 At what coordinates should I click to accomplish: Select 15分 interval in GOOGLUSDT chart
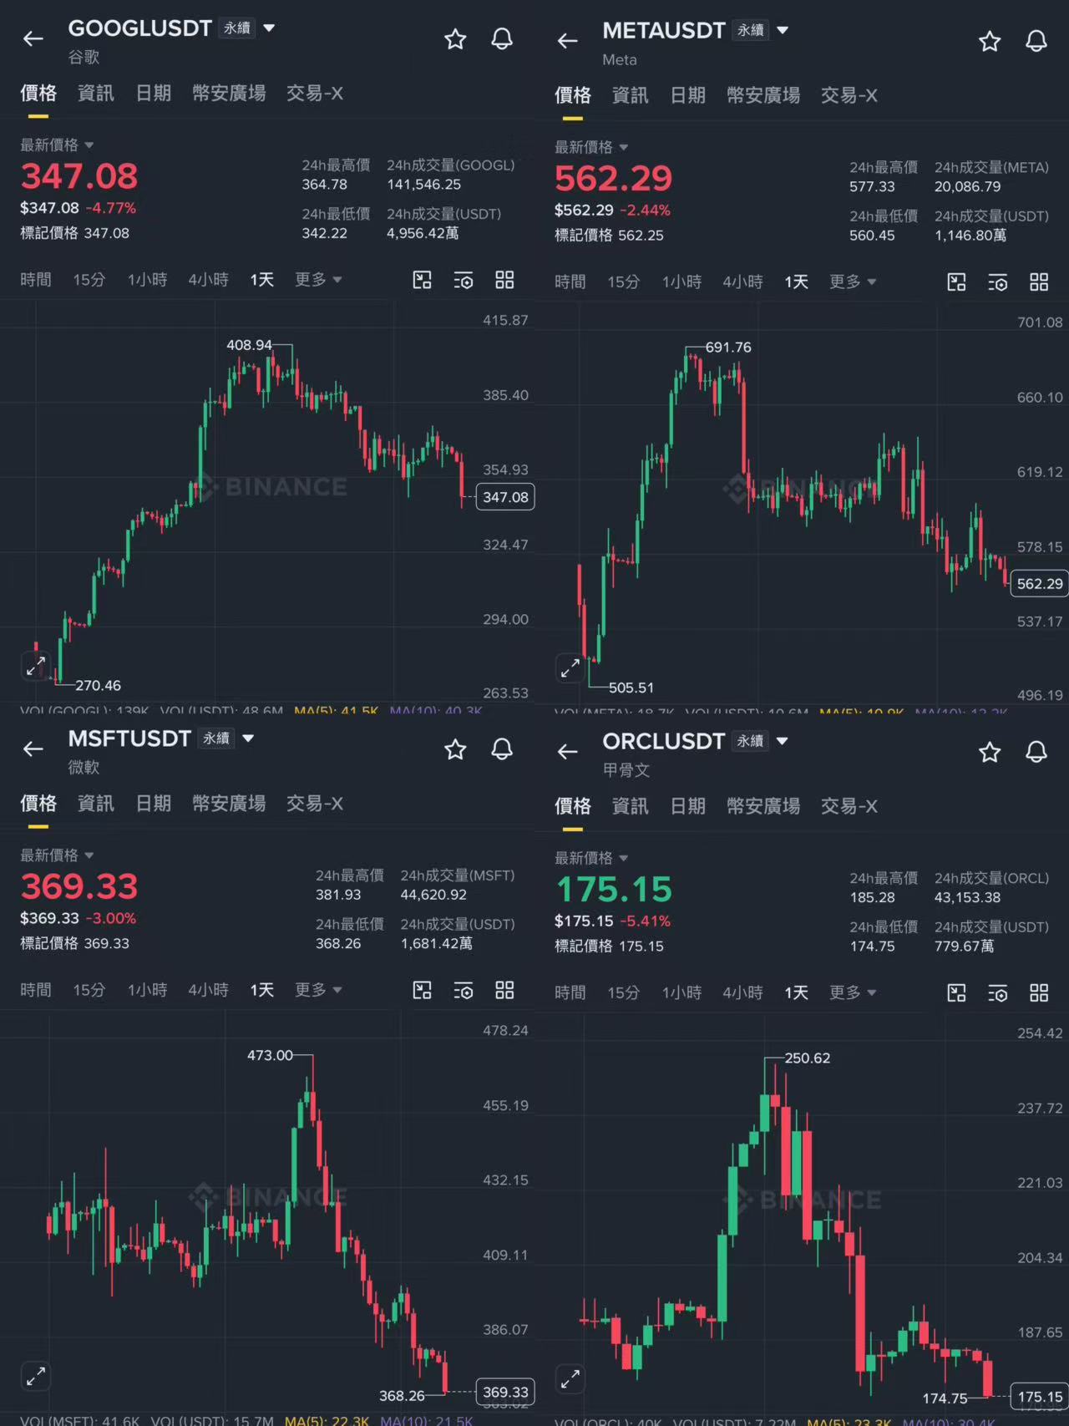click(x=89, y=280)
